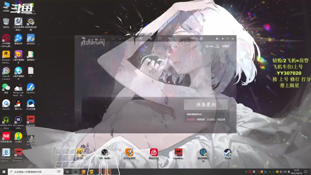Click the 准备更新 update button

click(206, 105)
